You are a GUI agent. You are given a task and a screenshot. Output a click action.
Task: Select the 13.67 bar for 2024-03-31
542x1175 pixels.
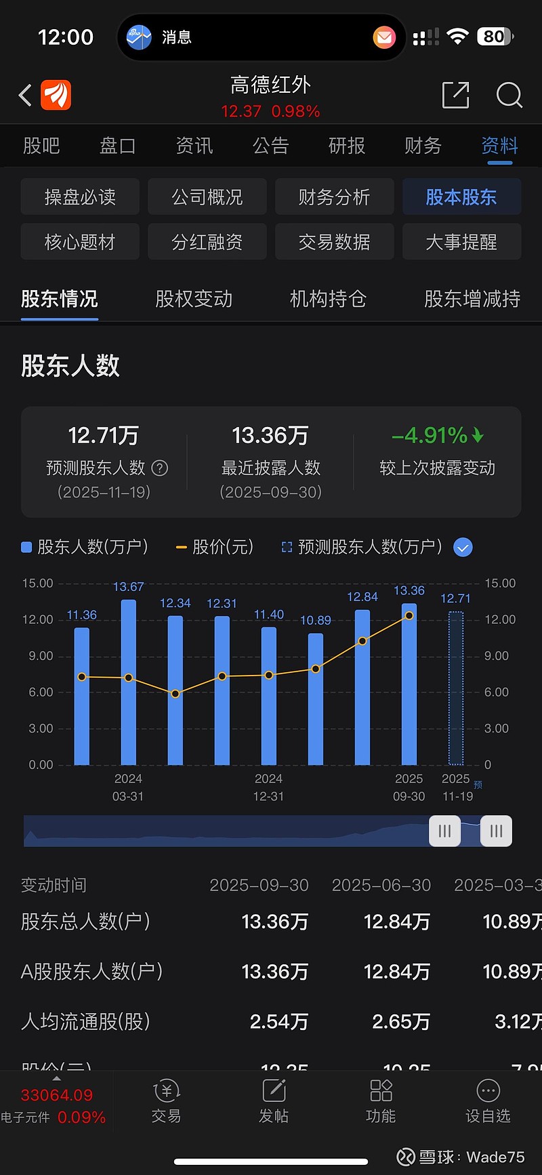[x=129, y=682]
